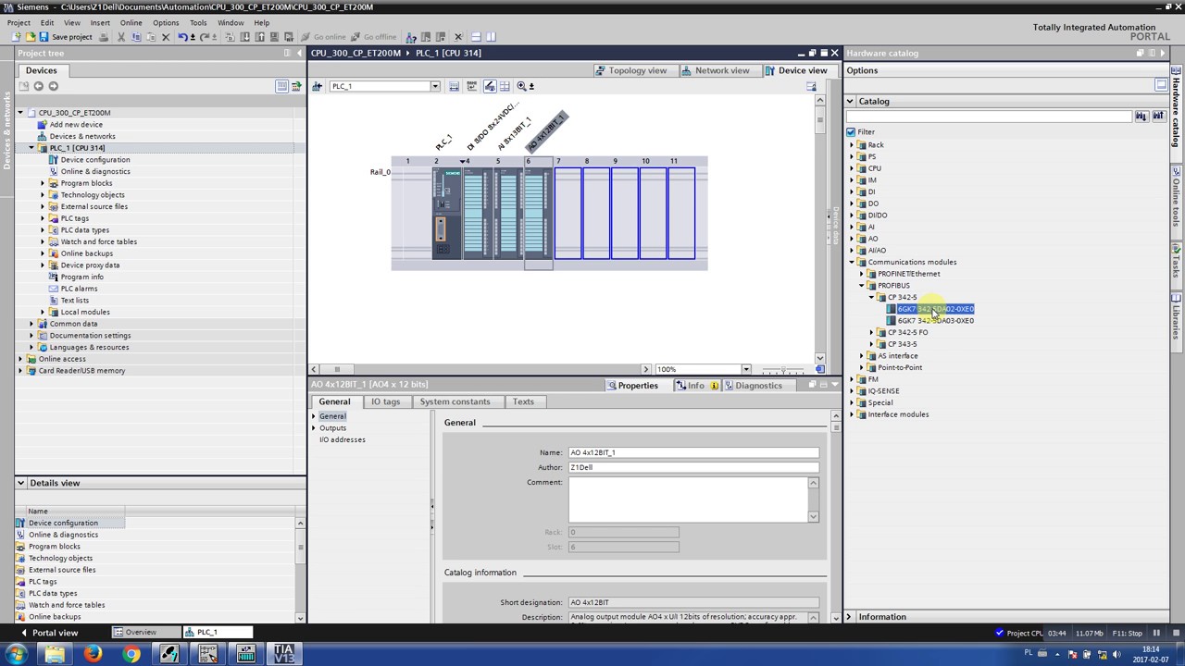Image resolution: width=1185 pixels, height=666 pixels.
Task: Click the Cut scissors icon in toolbar
Action: click(x=120, y=37)
